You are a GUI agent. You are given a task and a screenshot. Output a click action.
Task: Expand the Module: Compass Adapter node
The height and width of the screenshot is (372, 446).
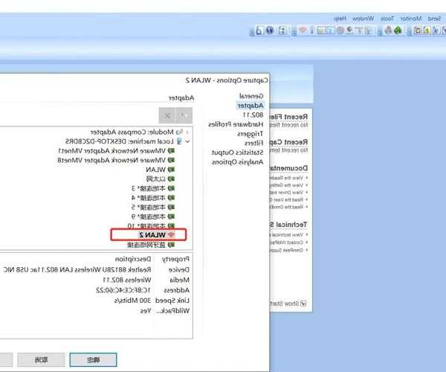click(187, 131)
